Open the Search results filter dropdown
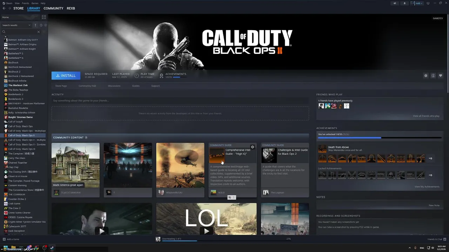This screenshot has height=252, width=449. pyautogui.click(x=16, y=25)
